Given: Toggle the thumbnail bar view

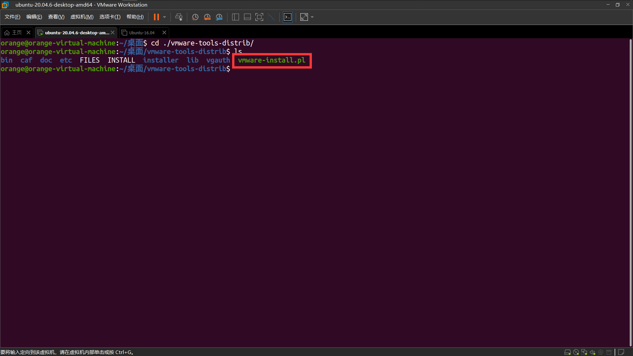Looking at the screenshot, I should point(247,17).
